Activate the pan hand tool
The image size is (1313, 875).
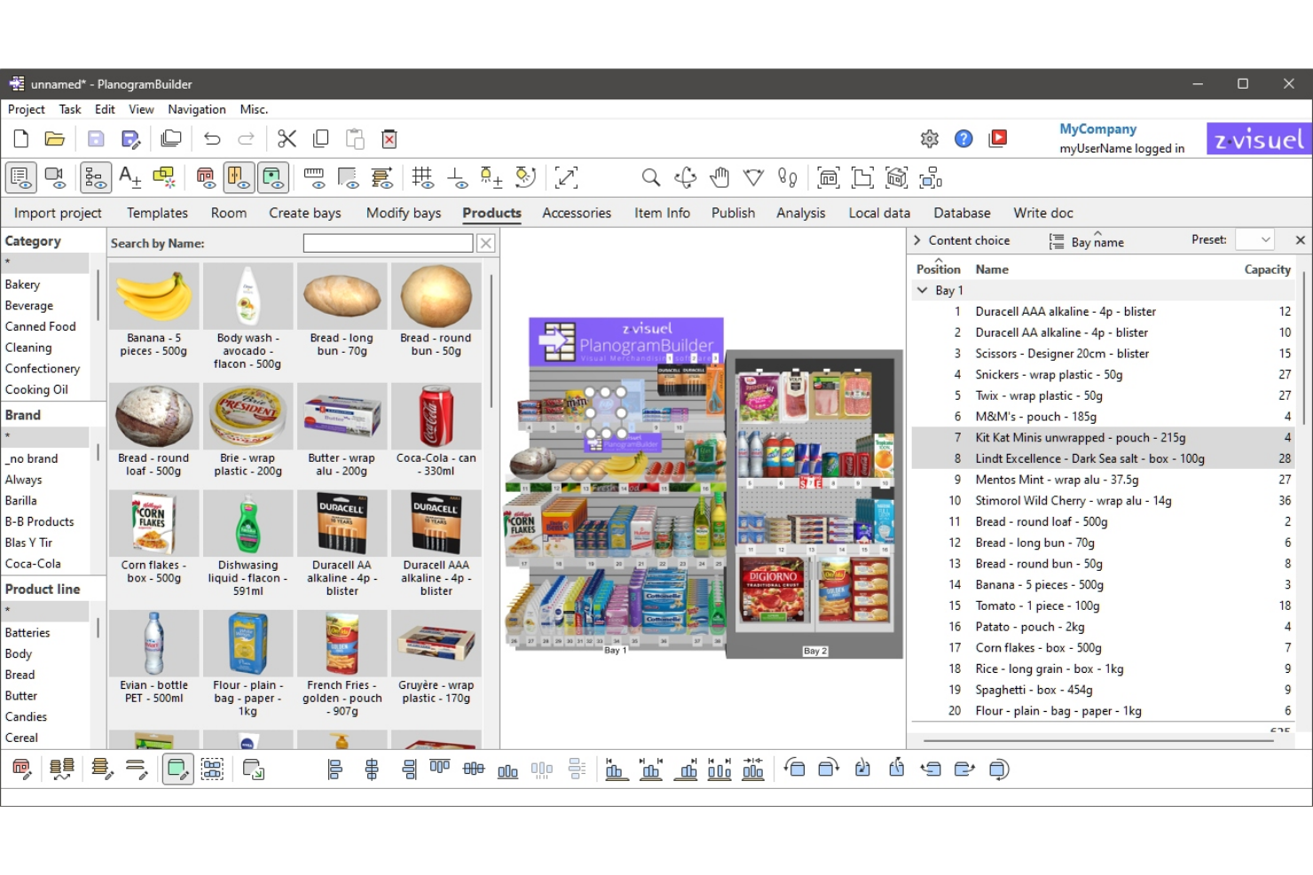click(x=719, y=177)
